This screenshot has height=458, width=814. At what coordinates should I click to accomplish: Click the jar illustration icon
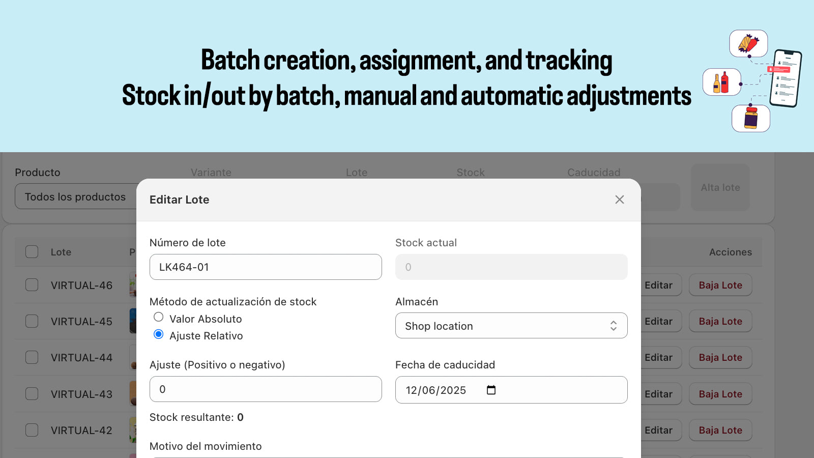point(750,118)
